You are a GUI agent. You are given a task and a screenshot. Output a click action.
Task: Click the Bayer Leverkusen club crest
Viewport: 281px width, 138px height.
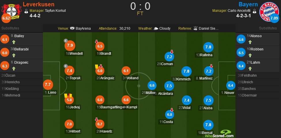(11, 12)
